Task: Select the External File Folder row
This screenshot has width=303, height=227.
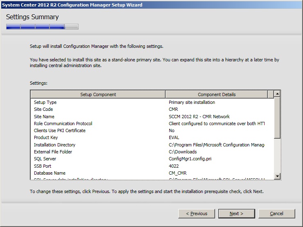Action: coord(54,152)
